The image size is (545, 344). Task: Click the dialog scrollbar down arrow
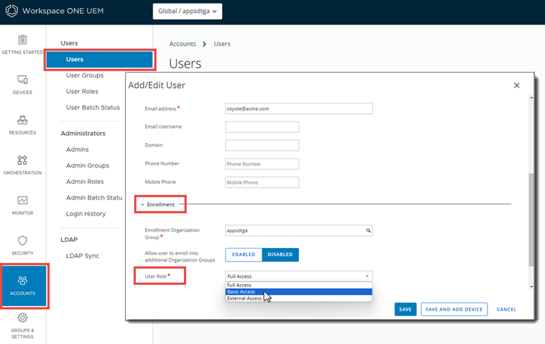click(x=531, y=287)
